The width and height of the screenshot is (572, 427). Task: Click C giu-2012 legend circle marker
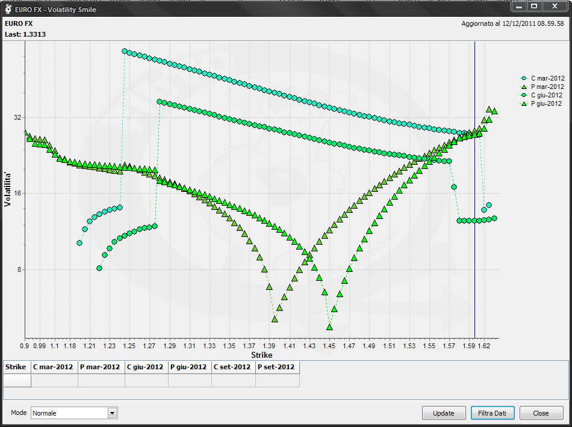(524, 95)
